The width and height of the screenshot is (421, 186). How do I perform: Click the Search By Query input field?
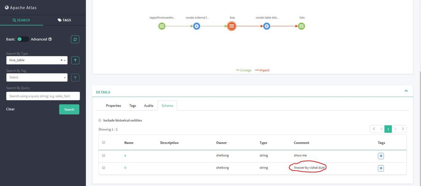tap(43, 96)
